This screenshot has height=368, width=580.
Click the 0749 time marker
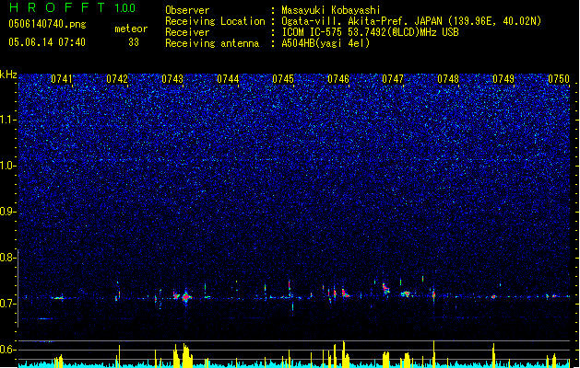tap(503, 79)
